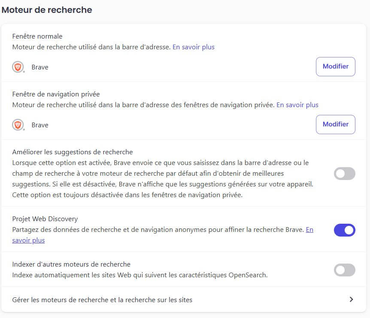Click Brave engine name under navigation privée
Screen dimensions: 370x318
[40, 125]
